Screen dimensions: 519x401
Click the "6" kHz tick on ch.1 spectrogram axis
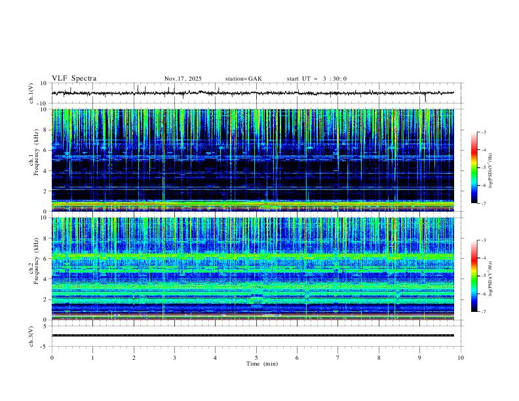46,150
